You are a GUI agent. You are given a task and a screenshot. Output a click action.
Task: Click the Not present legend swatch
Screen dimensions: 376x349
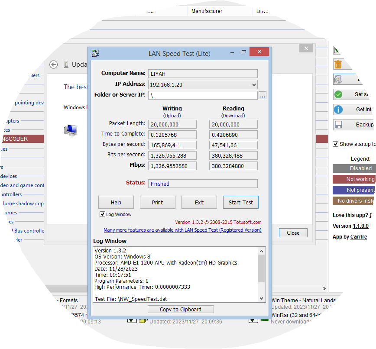click(x=354, y=190)
